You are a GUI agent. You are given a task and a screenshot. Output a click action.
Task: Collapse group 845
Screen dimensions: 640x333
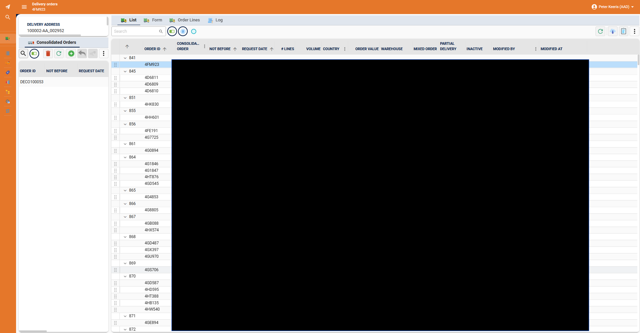point(125,71)
